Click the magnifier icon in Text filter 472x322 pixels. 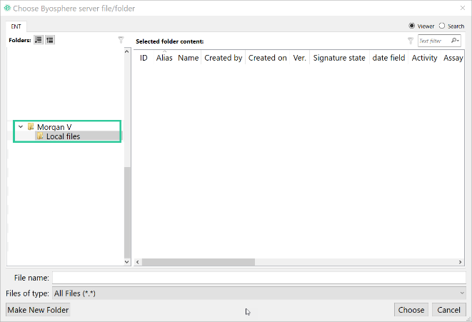(455, 40)
